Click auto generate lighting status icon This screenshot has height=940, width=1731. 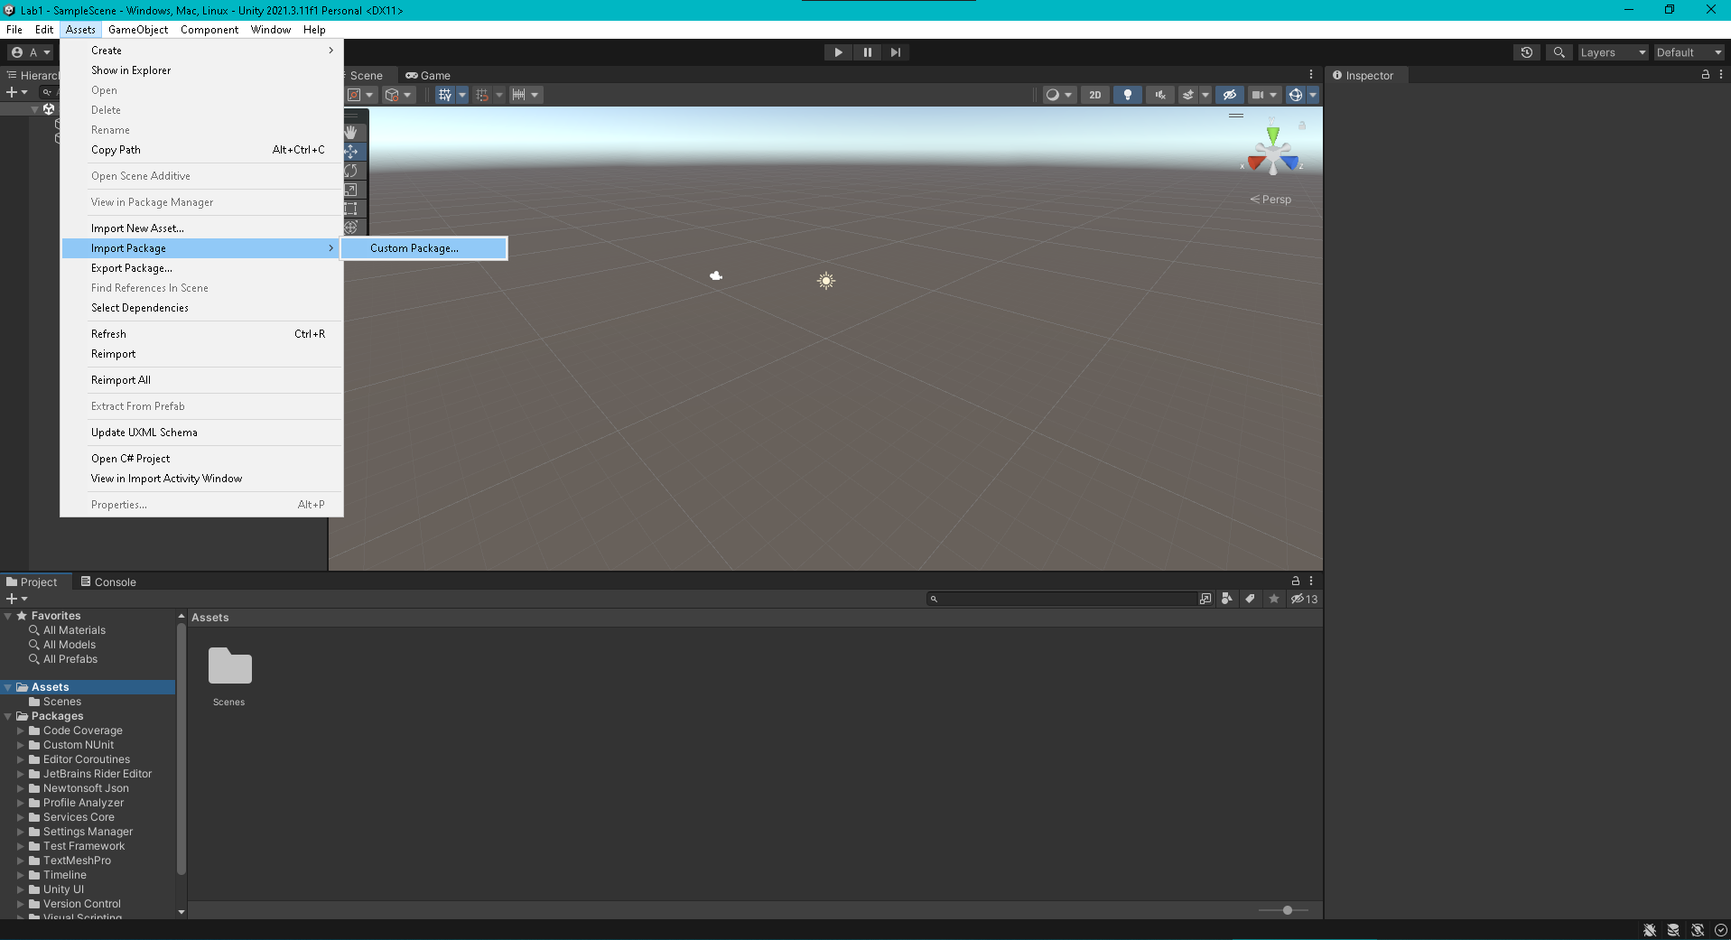1698,930
